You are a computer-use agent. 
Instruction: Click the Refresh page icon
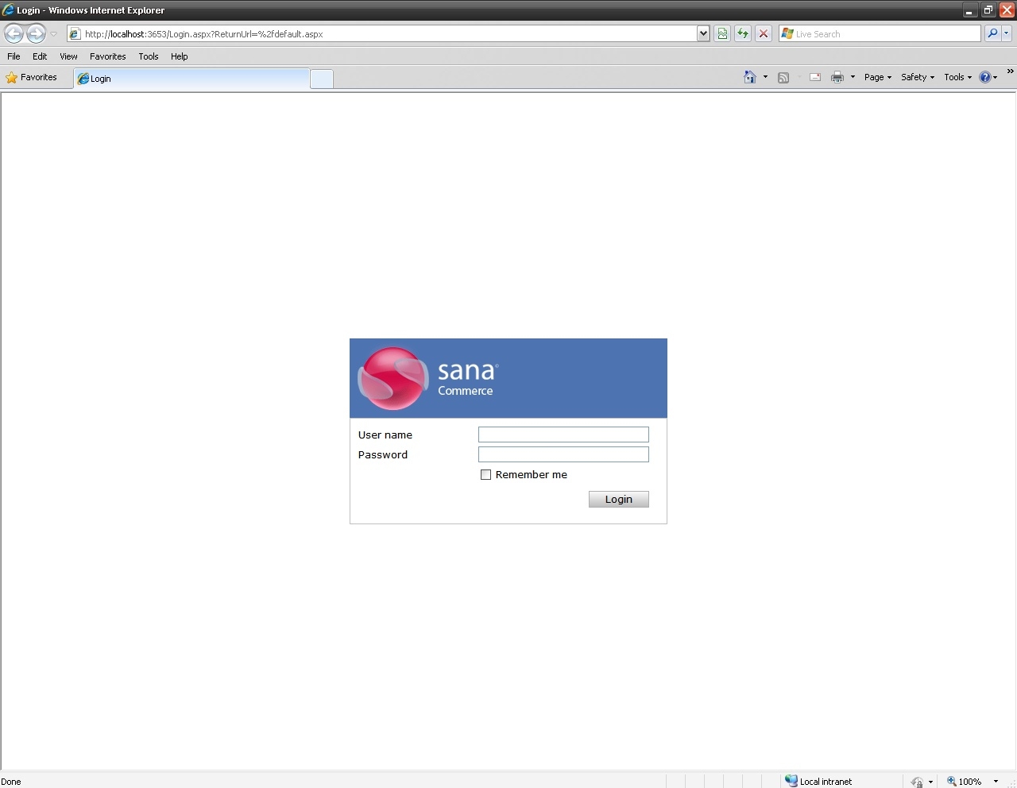coord(743,33)
